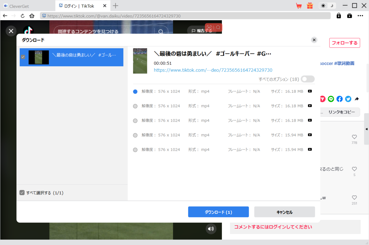
Task: Click video icon on third 16.18 MB row
Action: 310,120
